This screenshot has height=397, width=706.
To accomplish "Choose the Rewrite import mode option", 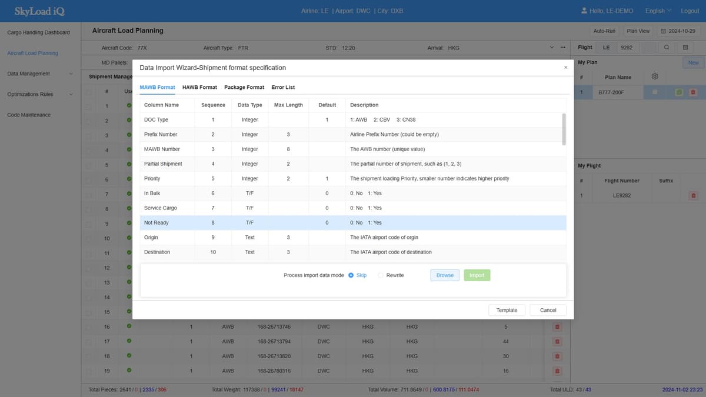I will [381, 275].
